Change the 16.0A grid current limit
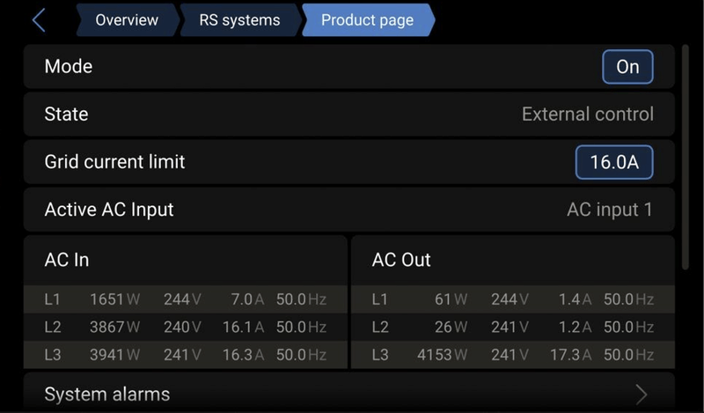Image resolution: width=704 pixels, height=413 pixels. coord(614,162)
